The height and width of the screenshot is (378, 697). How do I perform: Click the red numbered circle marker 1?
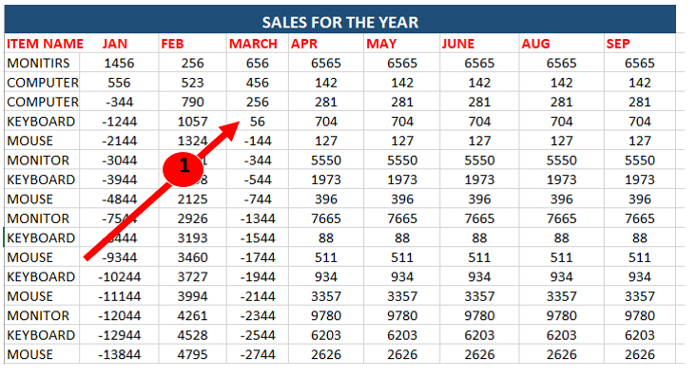[x=184, y=166]
